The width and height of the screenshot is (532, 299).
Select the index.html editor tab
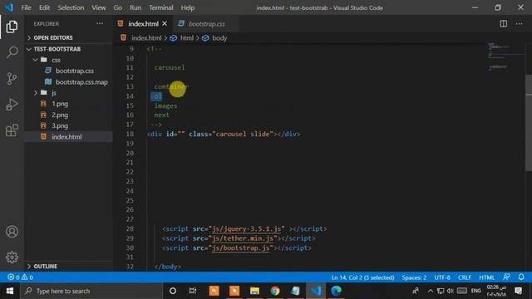click(143, 24)
